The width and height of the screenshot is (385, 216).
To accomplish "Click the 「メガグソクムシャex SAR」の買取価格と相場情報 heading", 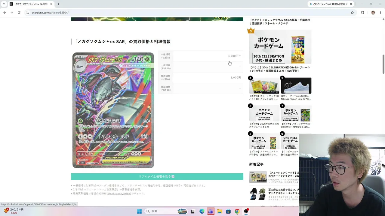I will [122, 42].
